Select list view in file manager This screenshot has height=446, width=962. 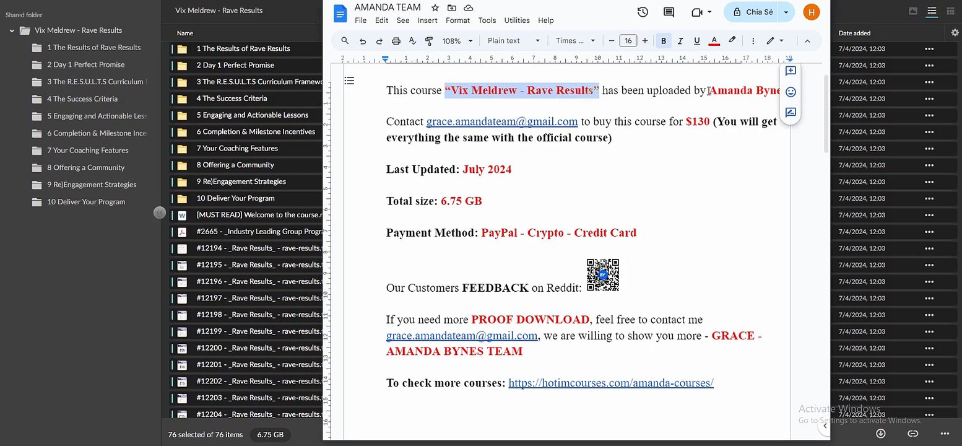932,11
